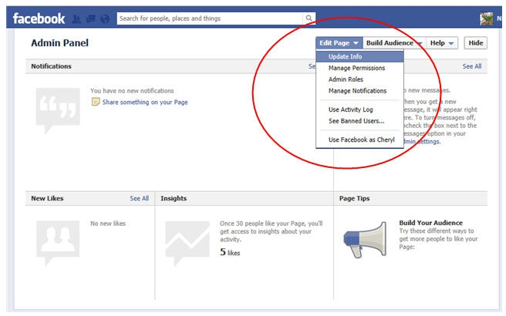The image size is (506, 316).
Task: Click the Notifications section header
Action: tap(51, 66)
